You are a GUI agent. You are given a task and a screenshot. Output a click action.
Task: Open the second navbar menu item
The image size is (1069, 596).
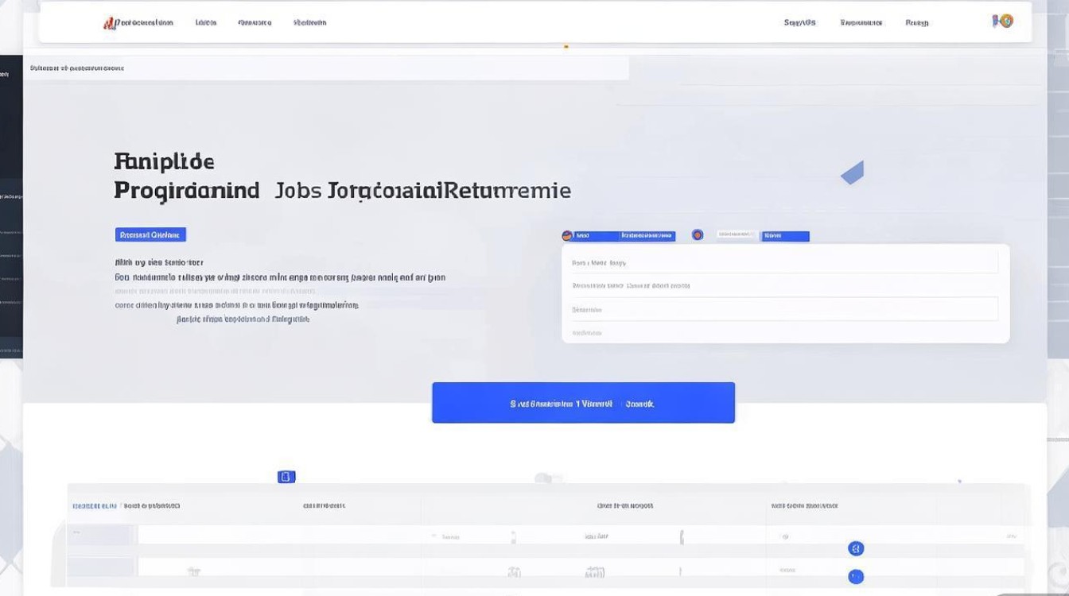click(206, 23)
